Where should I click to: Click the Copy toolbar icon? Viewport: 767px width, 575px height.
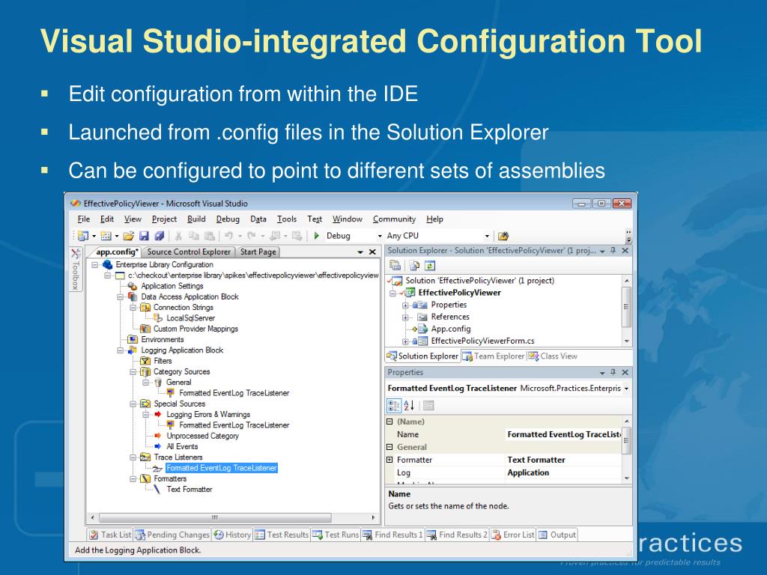point(194,236)
